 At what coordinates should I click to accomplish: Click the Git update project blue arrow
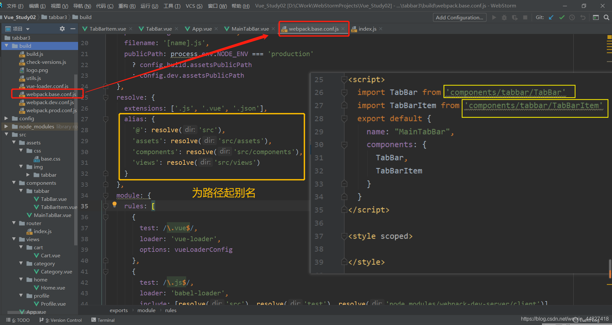[x=551, y=17]
